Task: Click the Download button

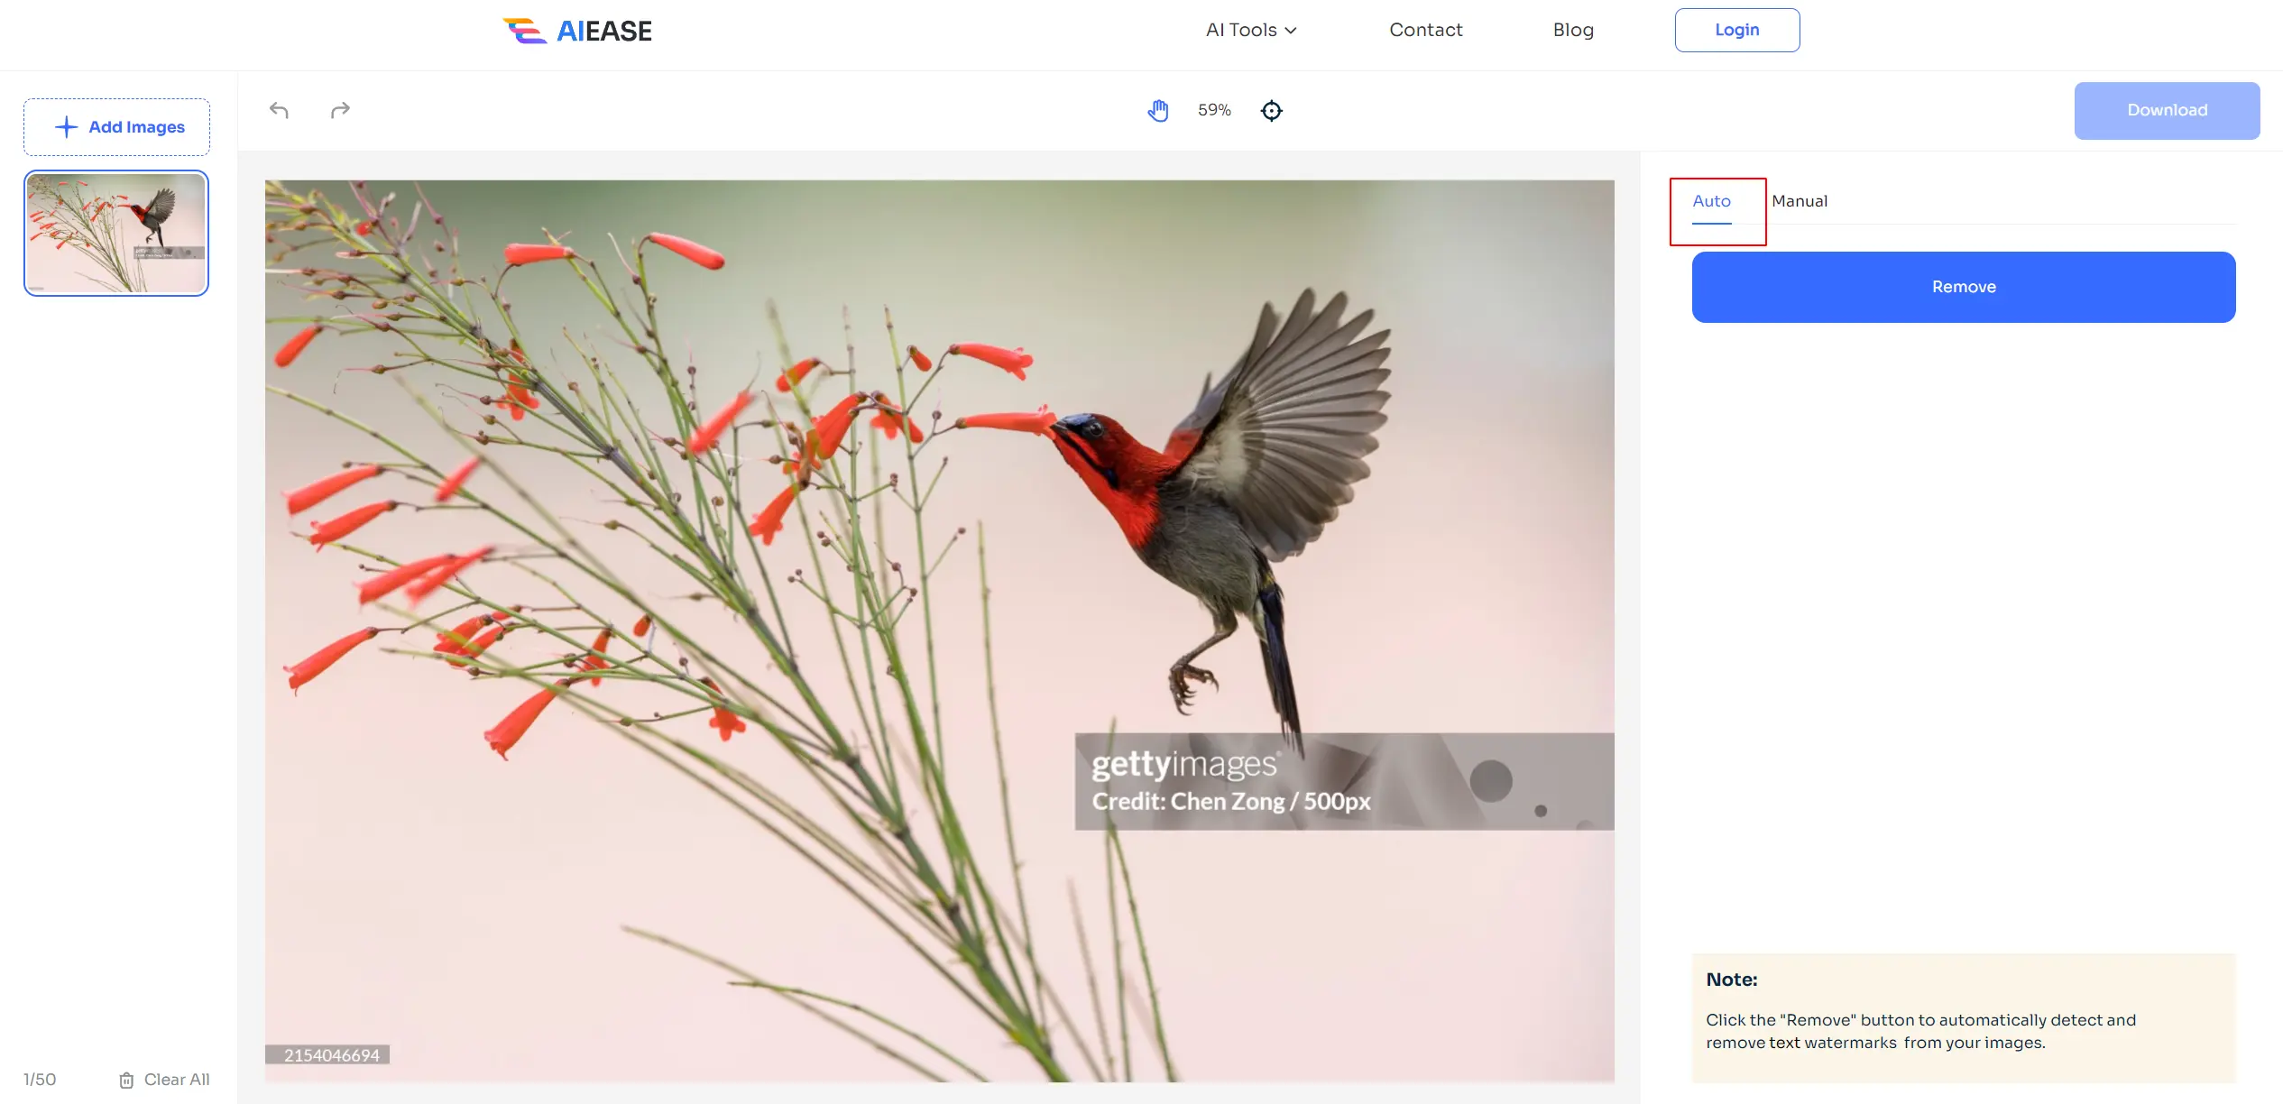Action: pos(2167,110)
